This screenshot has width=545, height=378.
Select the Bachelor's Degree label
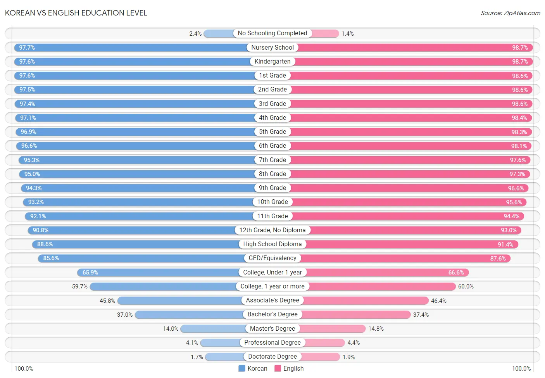272,314
